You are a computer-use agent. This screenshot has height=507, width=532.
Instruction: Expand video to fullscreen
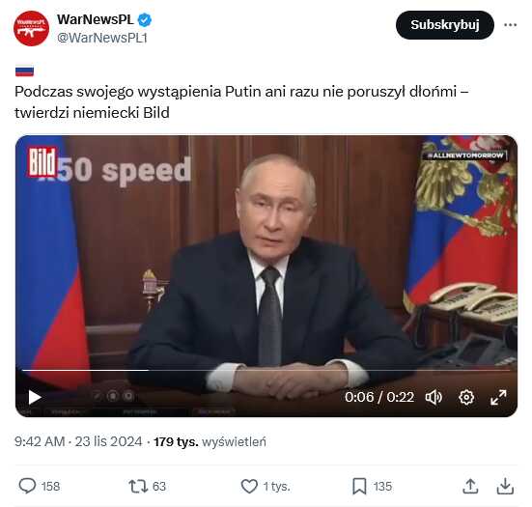point(498,397)
